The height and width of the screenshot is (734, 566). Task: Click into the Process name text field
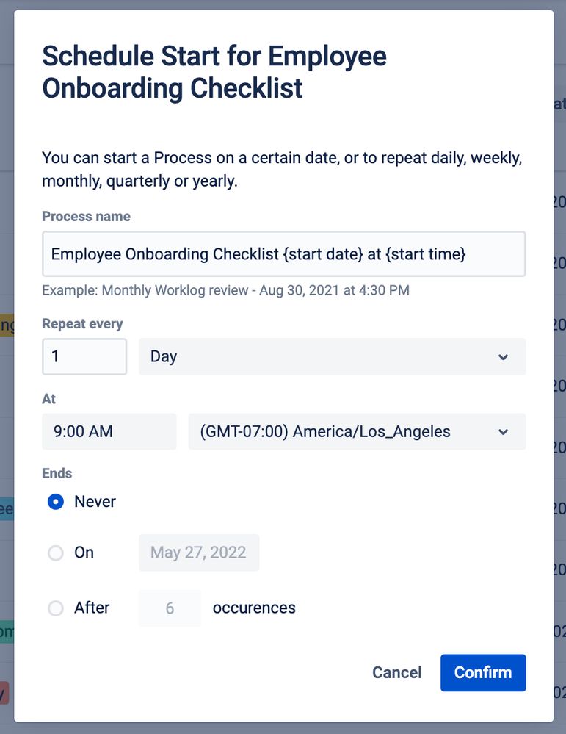283,254
